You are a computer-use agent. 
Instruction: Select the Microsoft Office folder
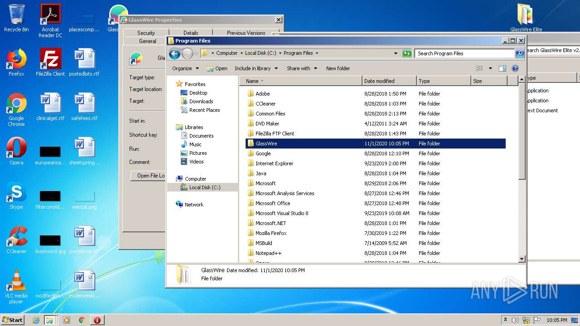click(272, 203)
